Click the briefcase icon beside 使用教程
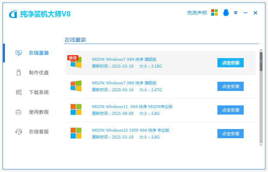The width and height of the screenshot is (268, 172). pyautogui.click(x=18, y=112)
